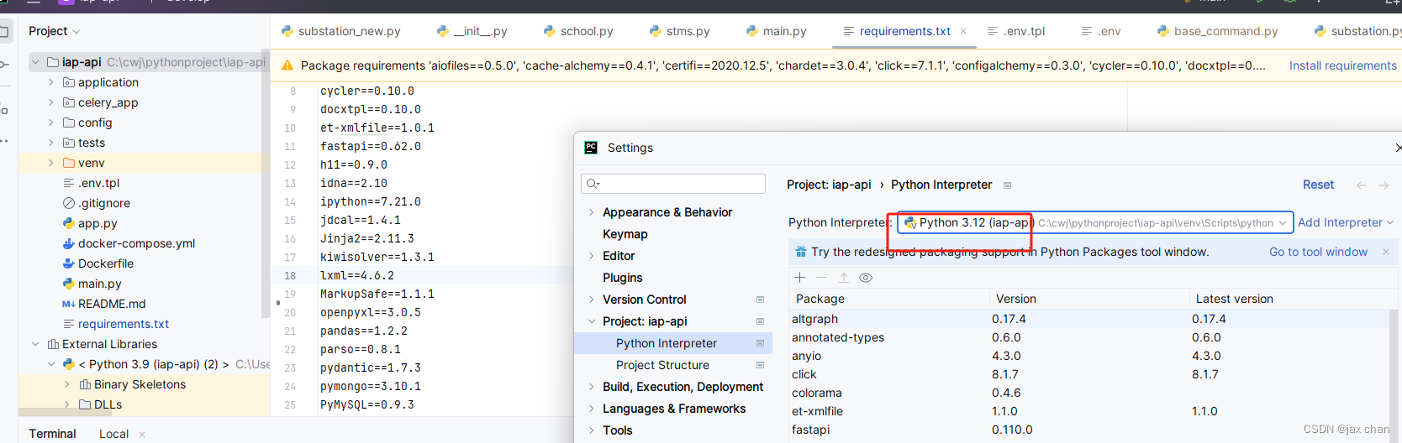Switch to school.py tab

(x=578, y=31)
